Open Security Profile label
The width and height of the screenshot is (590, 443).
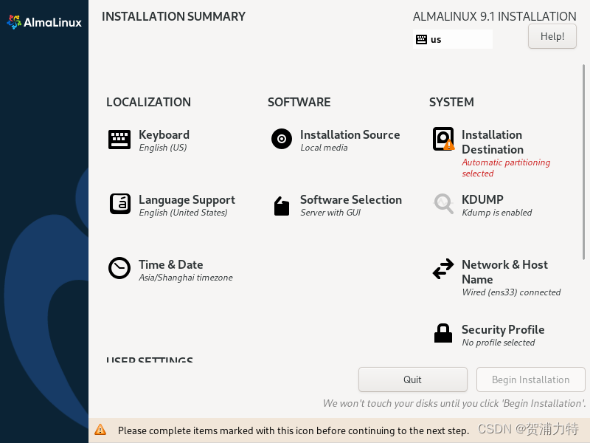tap(503, 329)
